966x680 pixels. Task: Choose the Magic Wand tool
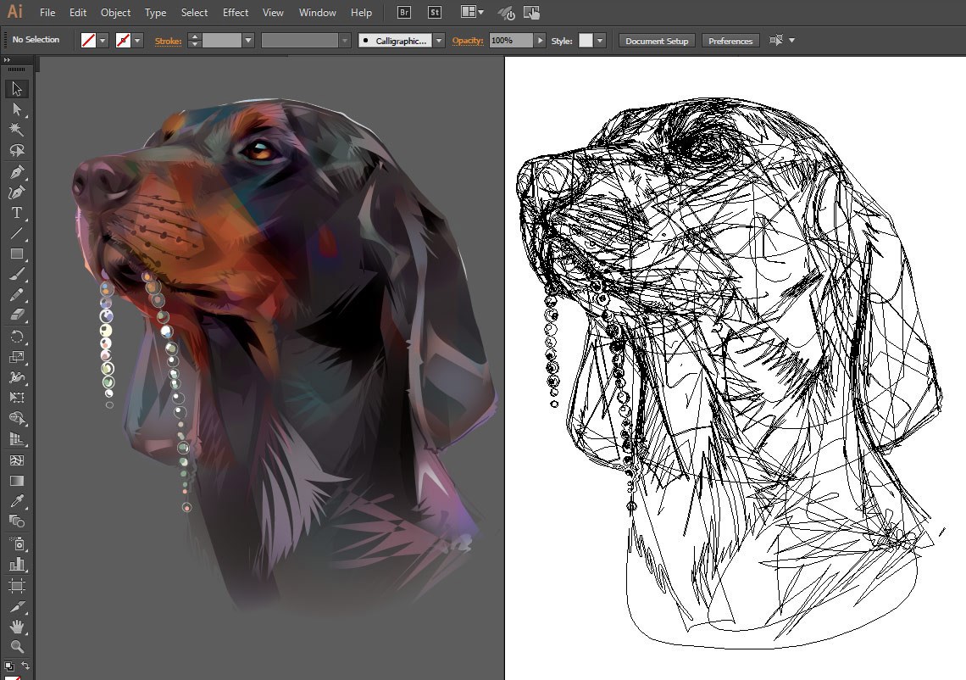point(17,130)
